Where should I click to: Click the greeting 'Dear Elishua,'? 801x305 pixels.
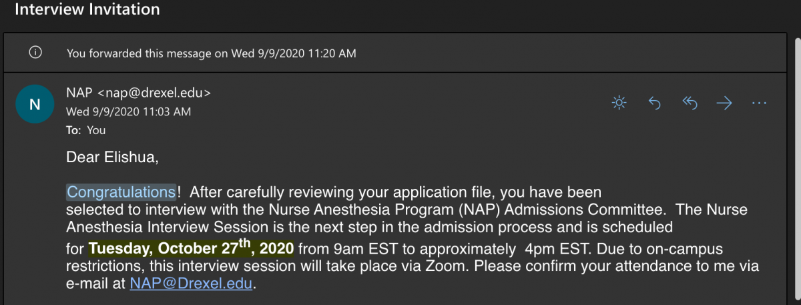(x=113, y=158)
